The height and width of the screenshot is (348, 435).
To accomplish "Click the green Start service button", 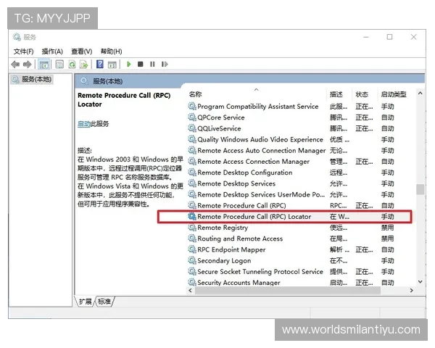I will [129, 64].
